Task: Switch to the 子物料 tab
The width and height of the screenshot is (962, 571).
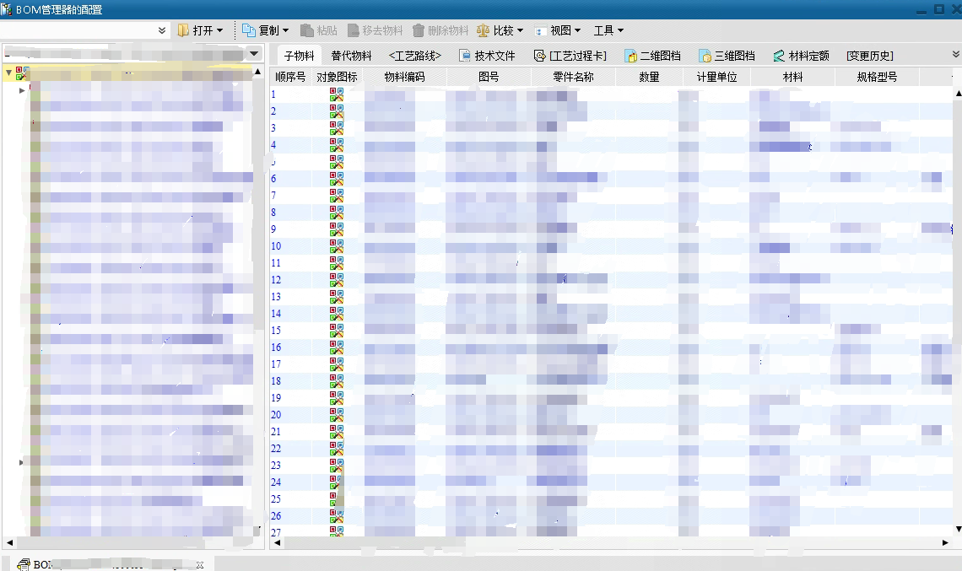Action: 299,56
